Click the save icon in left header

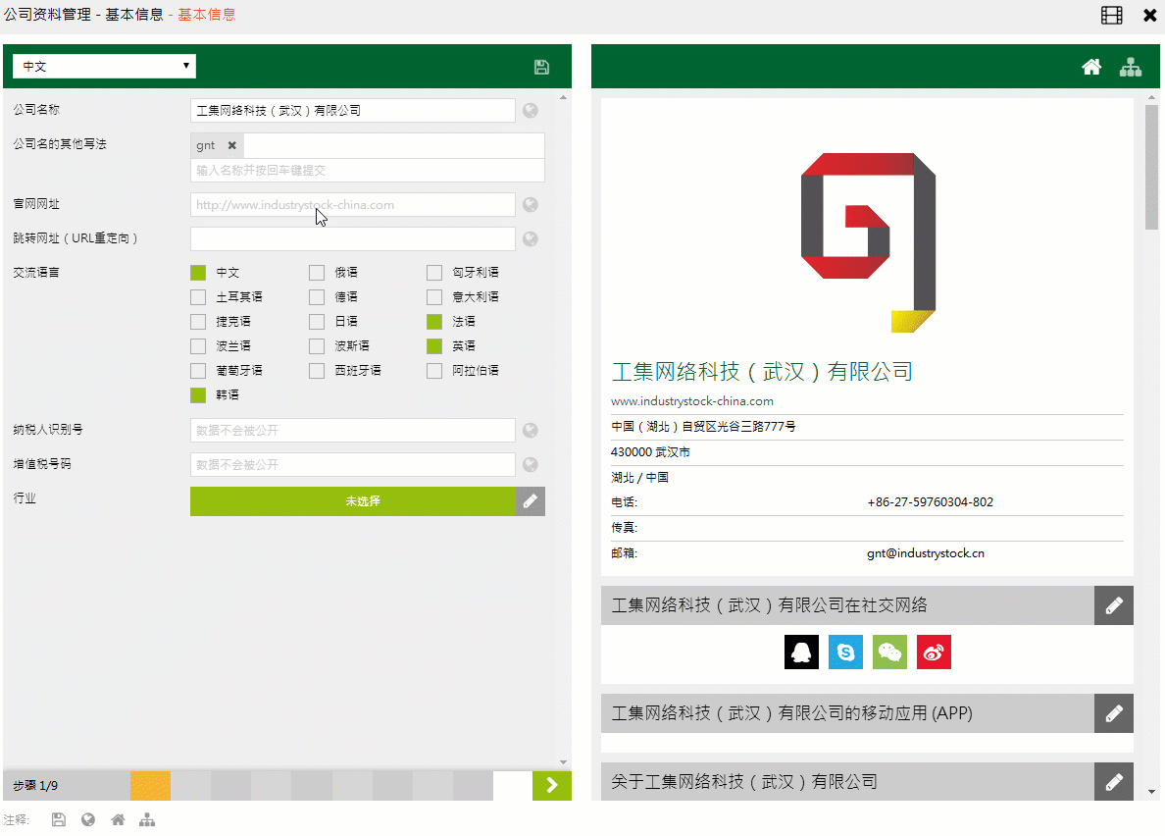pos(541,67)
